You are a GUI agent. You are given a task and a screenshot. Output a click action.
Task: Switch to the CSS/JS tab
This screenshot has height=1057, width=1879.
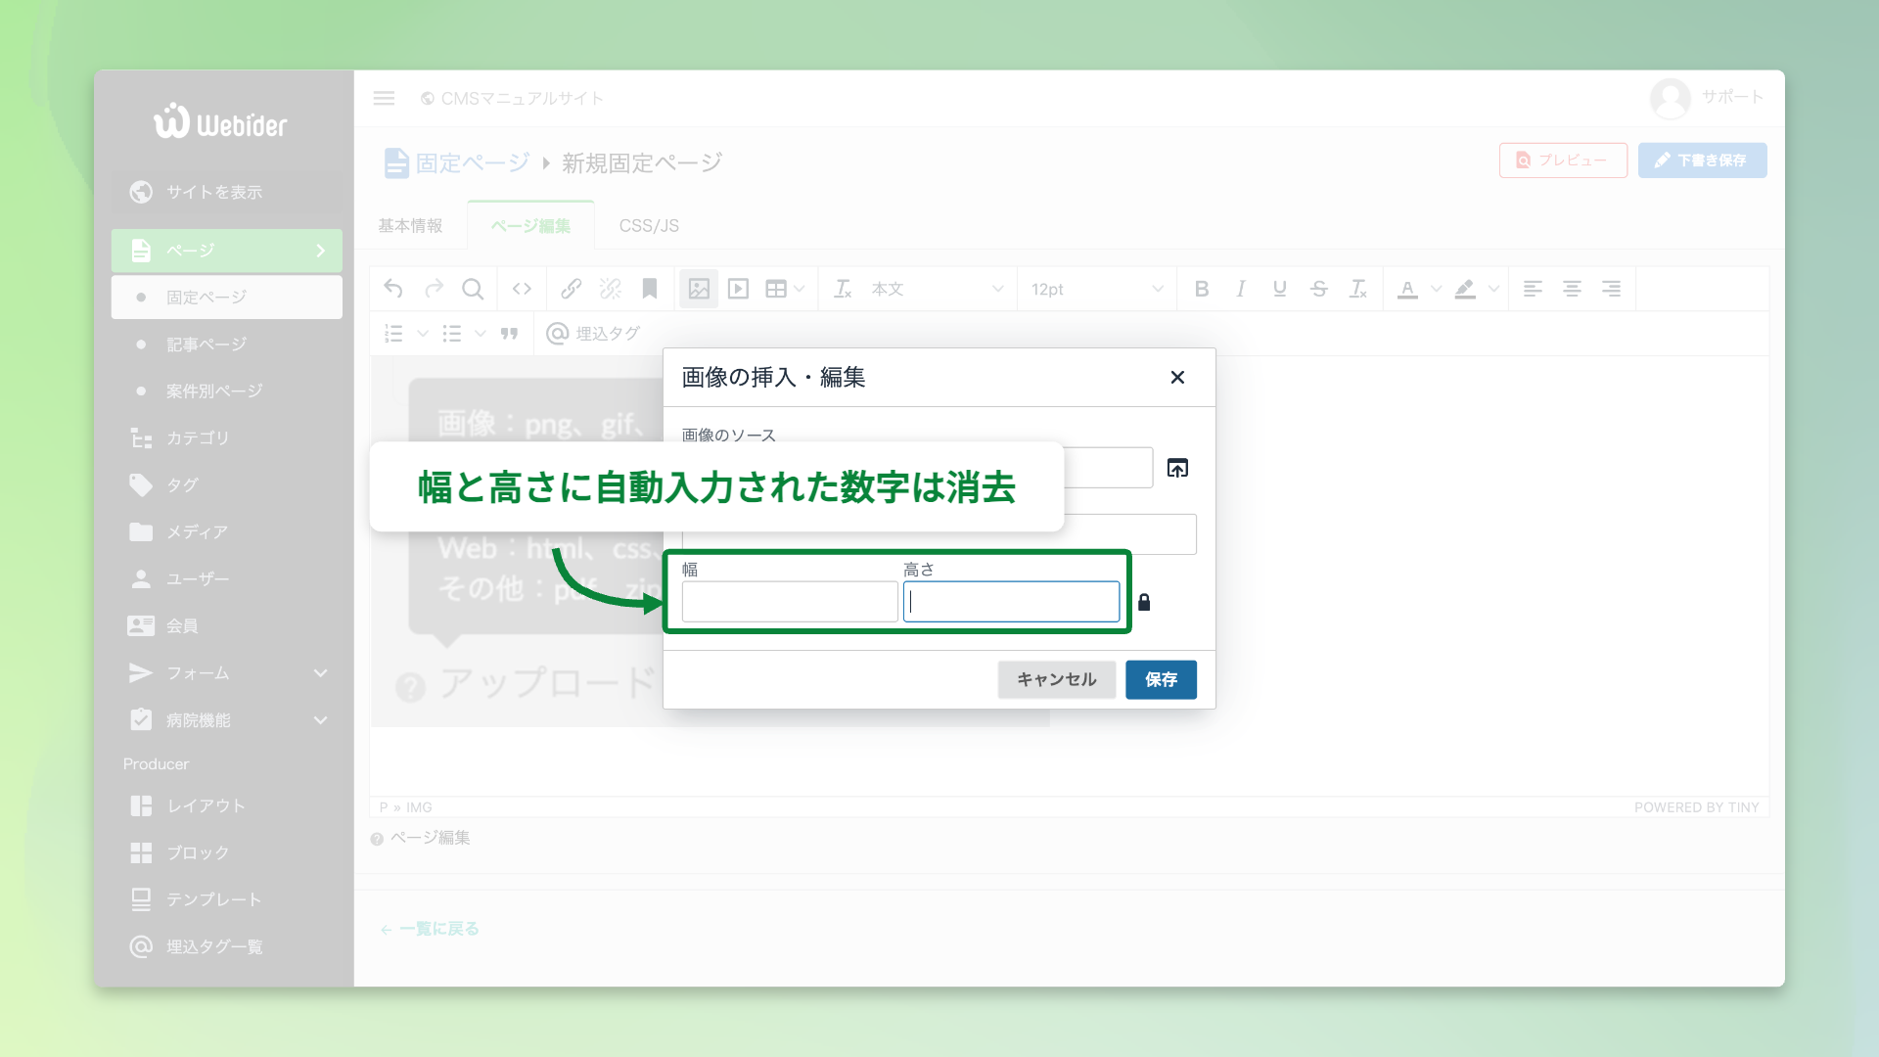[648, 225]
